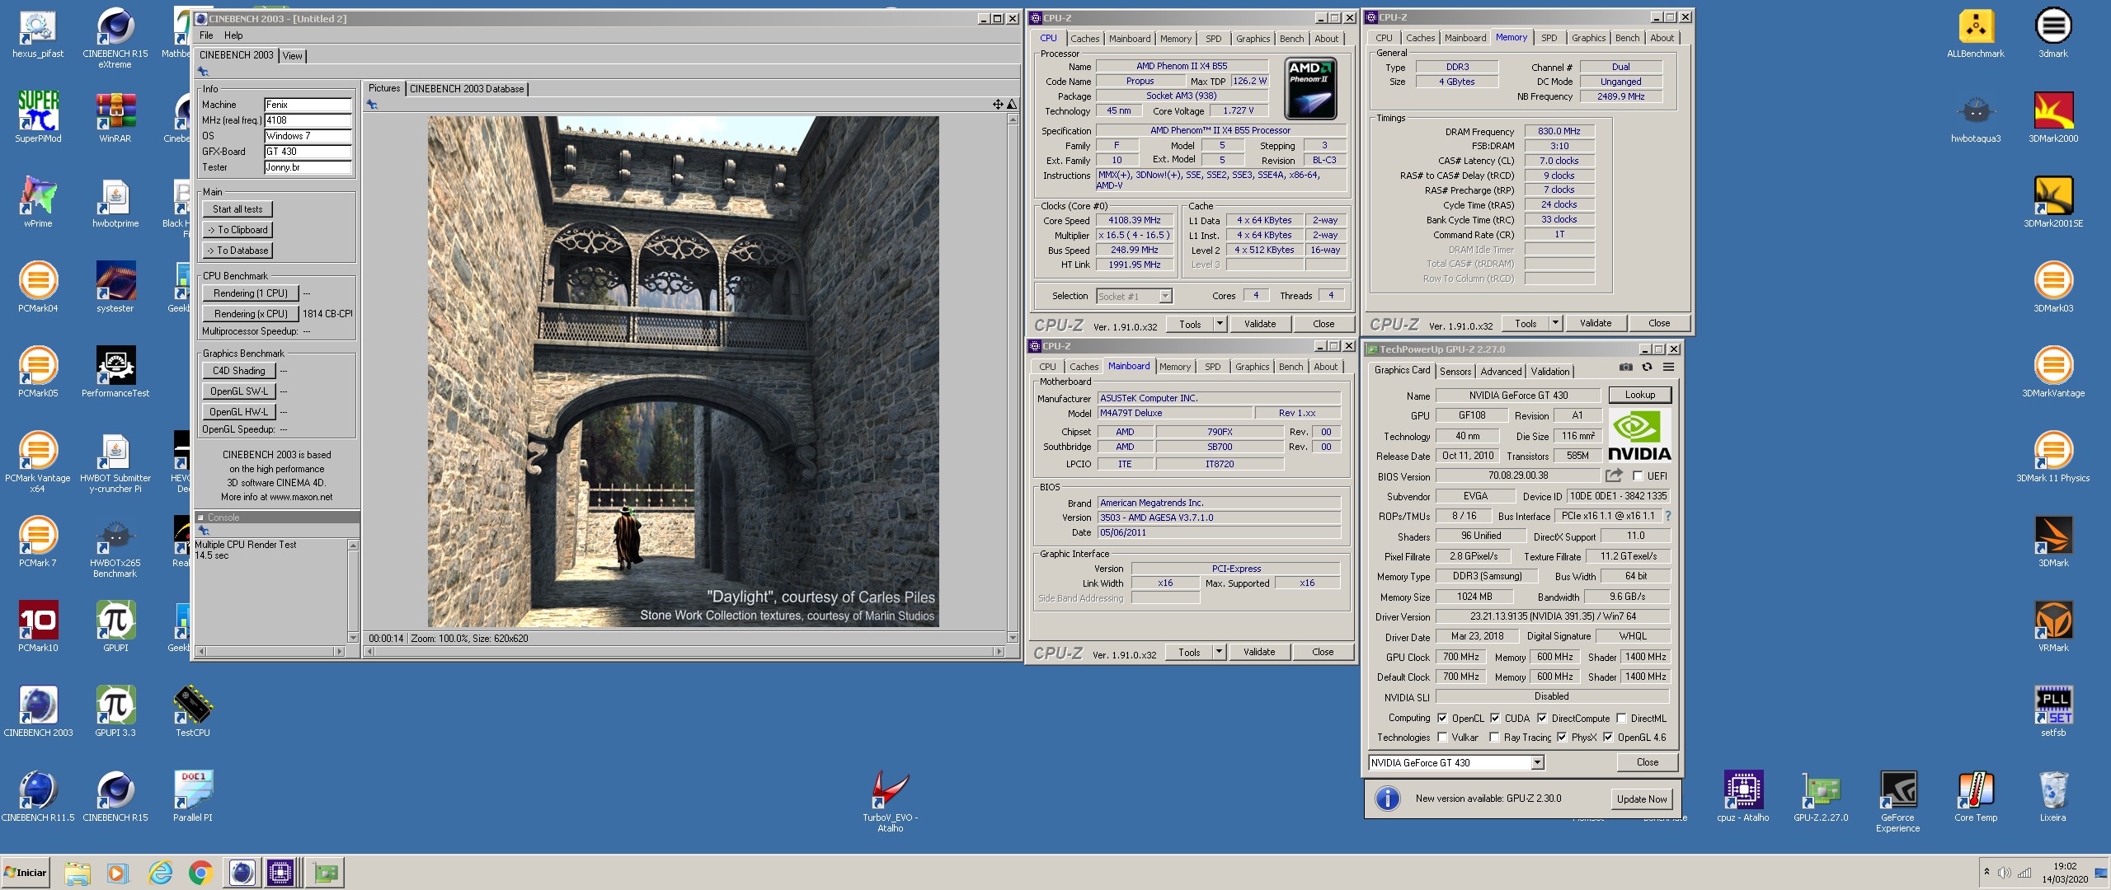Viewport: 2111px width, 890px height.
Task: Open the TurboV_EVO shortcut icon
Action: pos(891,801)
